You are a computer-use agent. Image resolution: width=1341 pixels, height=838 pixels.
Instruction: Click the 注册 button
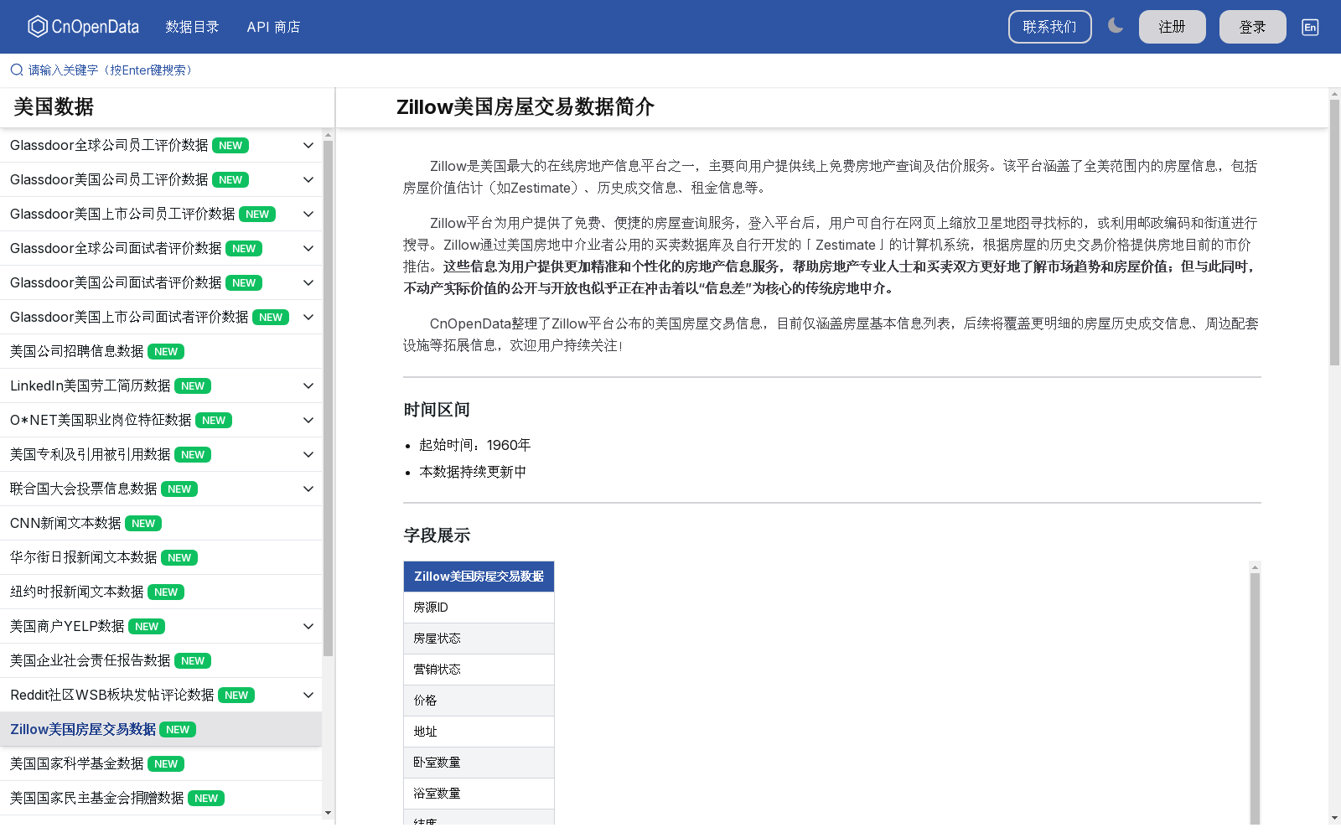1172,27
